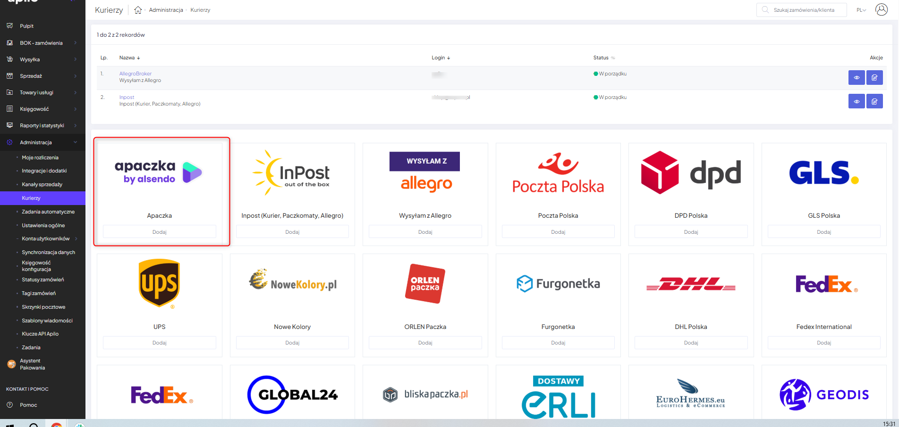
Task: Click the Asystent Pakowania icon
Action: click(x=11, y=364)
